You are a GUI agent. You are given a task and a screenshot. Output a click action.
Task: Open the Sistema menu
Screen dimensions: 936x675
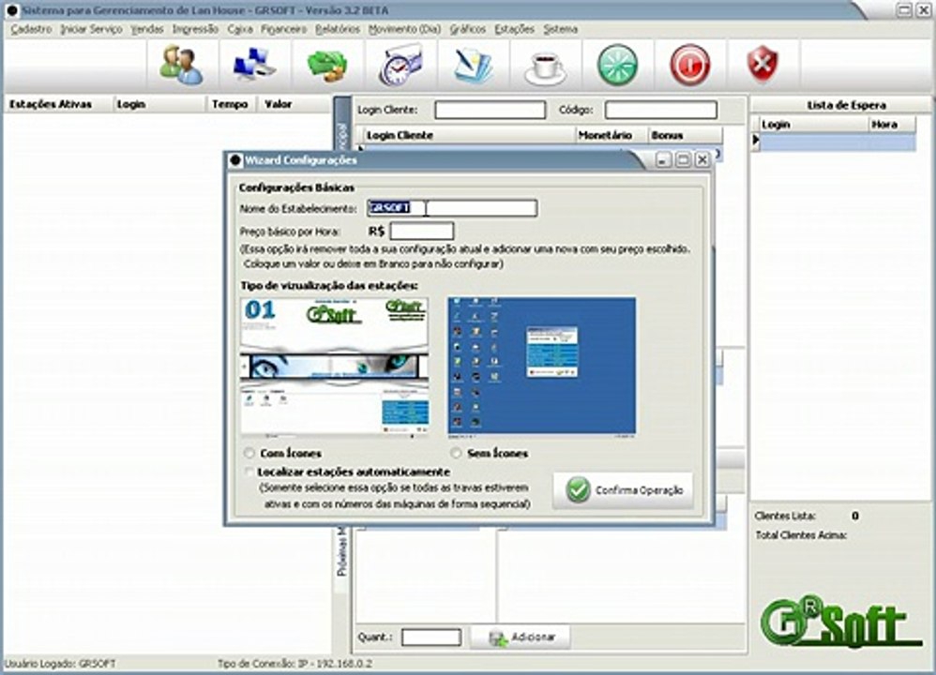tap(561, 29)
